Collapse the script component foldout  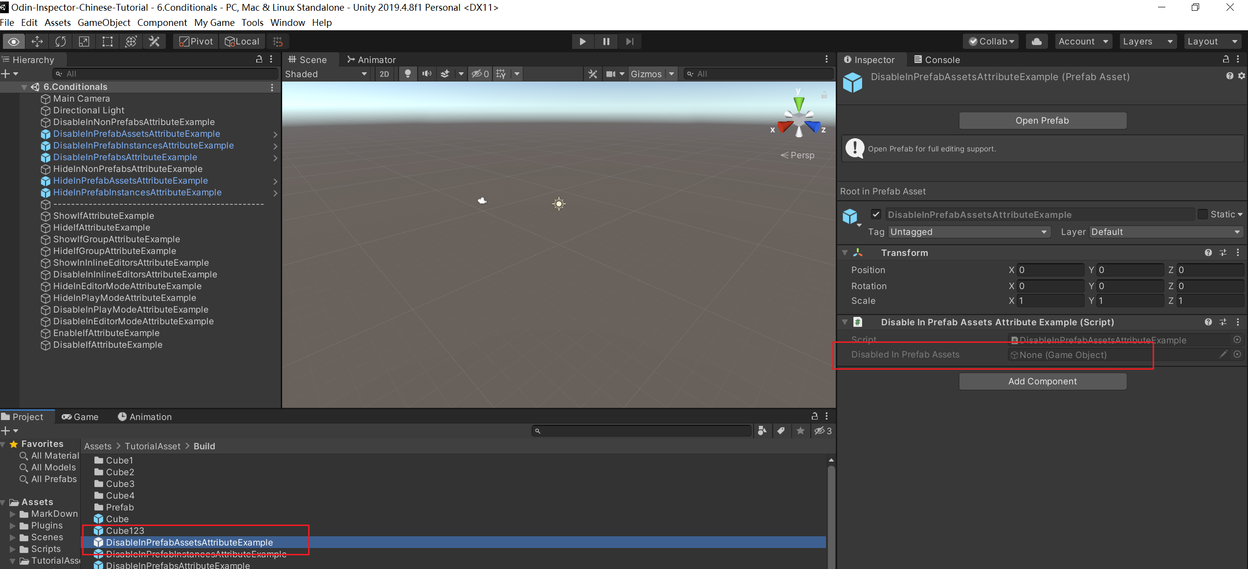[x=845, y=322]
